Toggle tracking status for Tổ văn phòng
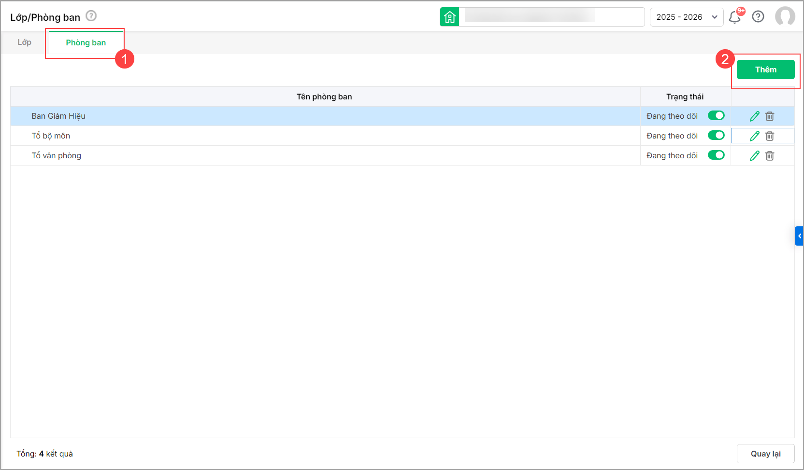 pos(716,155)
